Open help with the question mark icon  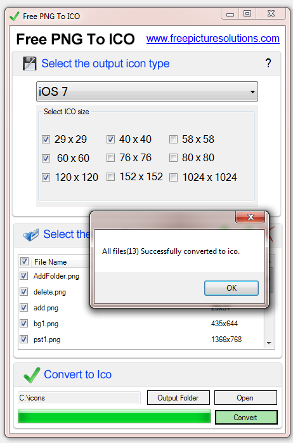tap(268, 63)
